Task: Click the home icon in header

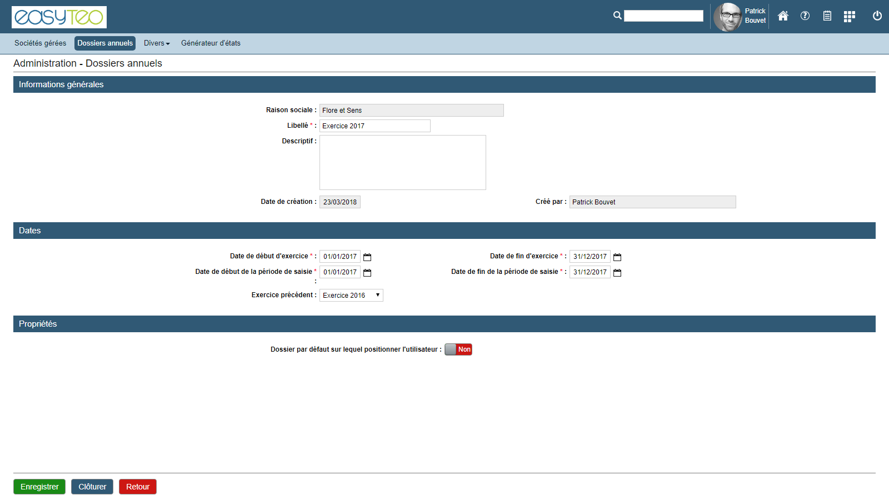Action: (783, 16)
